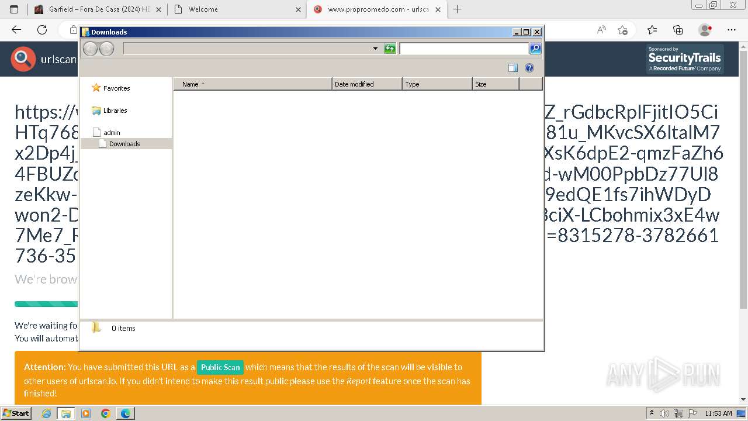Sort by the Size column header
The width and height of the screenshot is (748, 421).
(x=496, y=84)
